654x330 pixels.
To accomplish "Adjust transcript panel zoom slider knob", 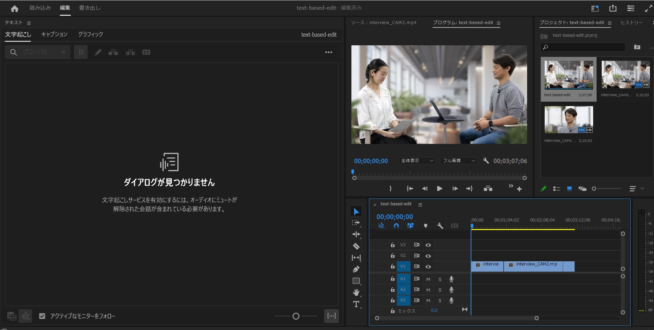I will tap(296, 316).
